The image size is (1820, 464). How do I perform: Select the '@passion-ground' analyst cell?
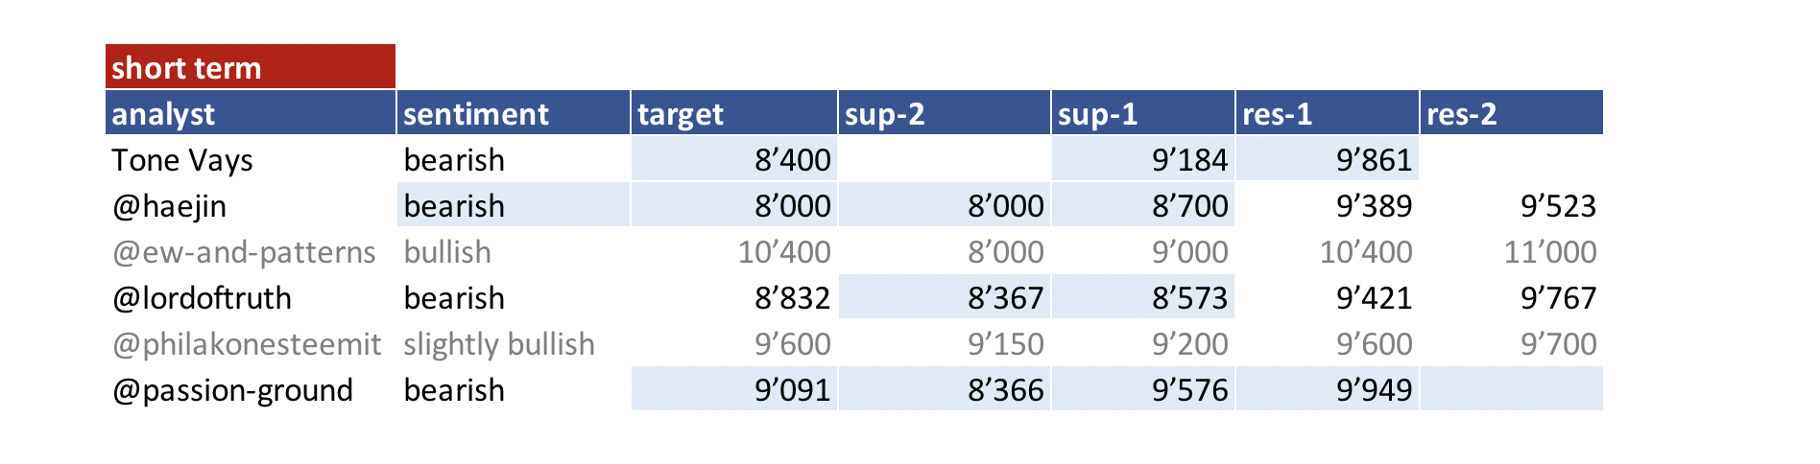coord(233,390)
